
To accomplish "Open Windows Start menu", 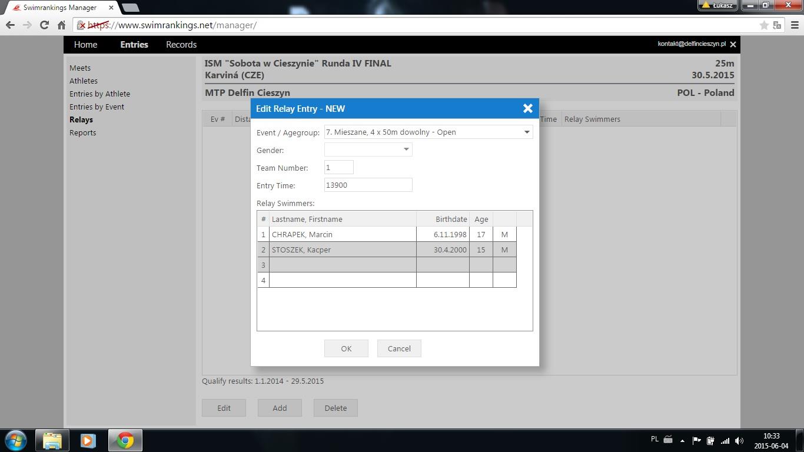I will point(16,440).
